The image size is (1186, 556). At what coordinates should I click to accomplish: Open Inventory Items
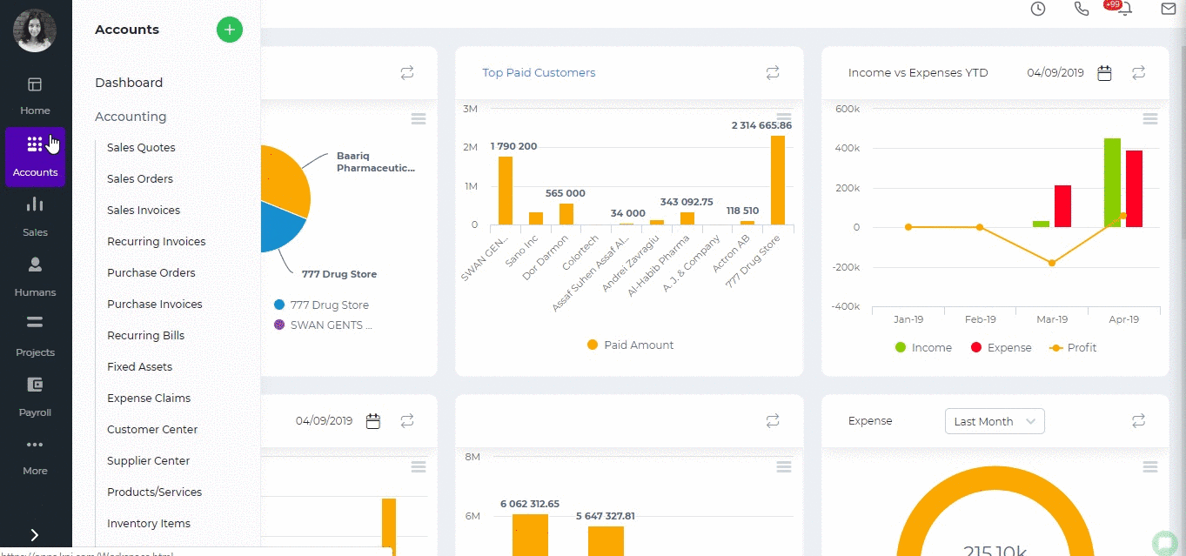(x=149, y=524)
